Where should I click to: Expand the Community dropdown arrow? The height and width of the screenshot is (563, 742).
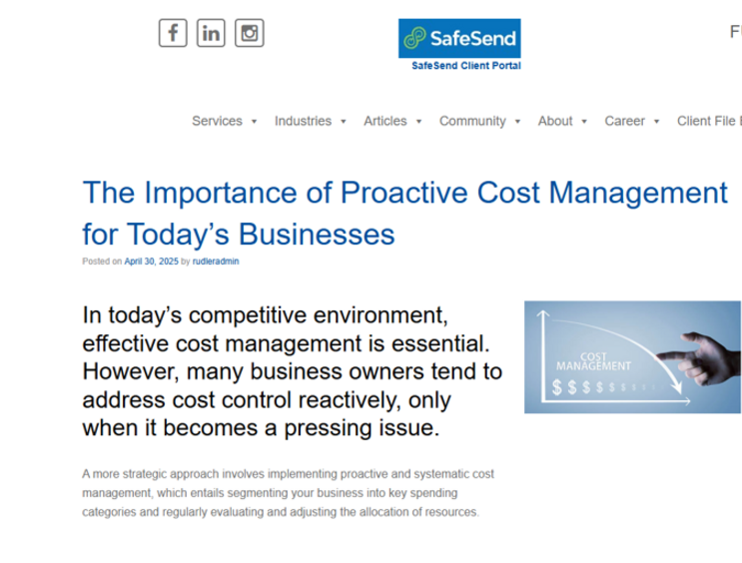coord(517,122)
